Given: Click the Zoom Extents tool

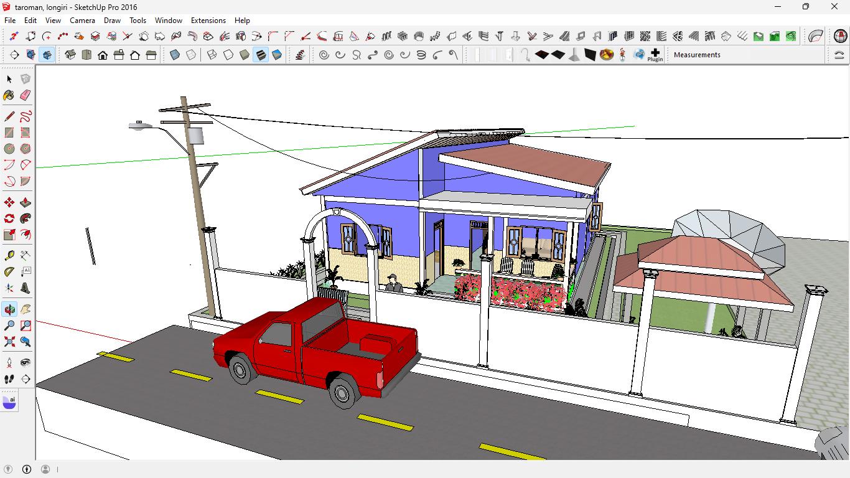Looking at the screenshot, I should (x=9, y=342).
